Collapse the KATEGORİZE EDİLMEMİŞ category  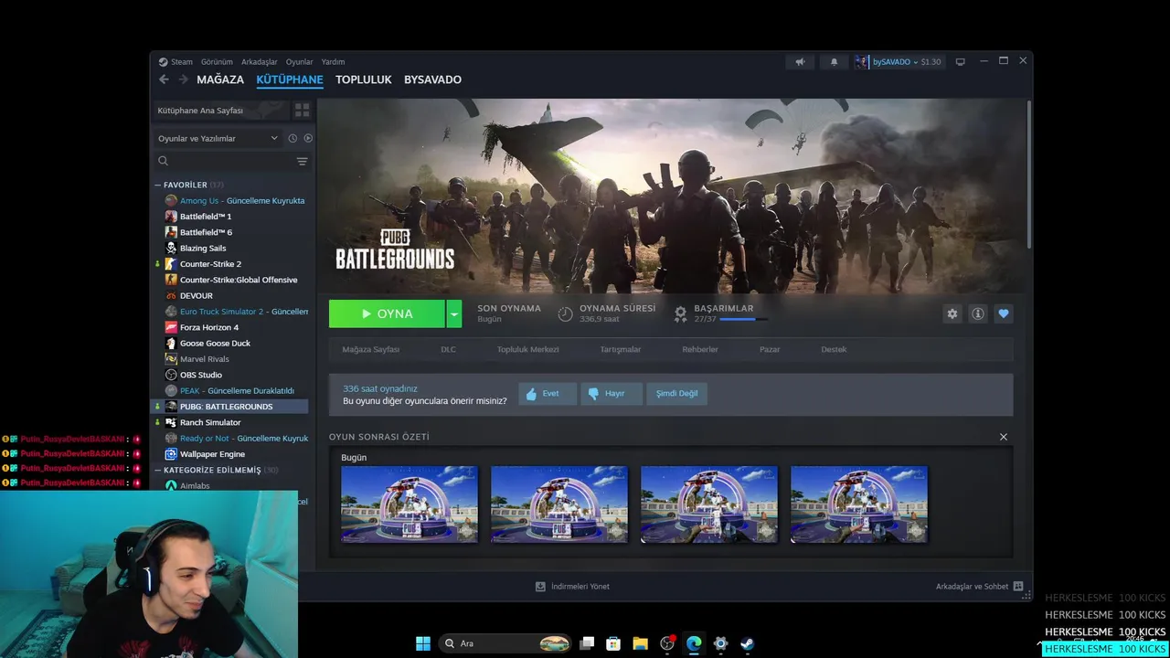(157, 470)
